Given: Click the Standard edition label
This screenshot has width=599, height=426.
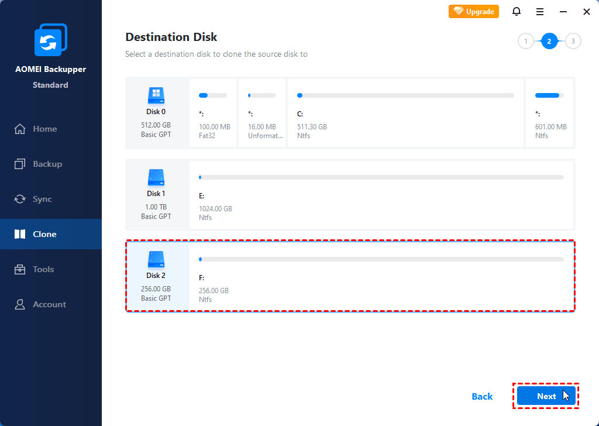Looking at the screenshot, I should pos(50,85).
